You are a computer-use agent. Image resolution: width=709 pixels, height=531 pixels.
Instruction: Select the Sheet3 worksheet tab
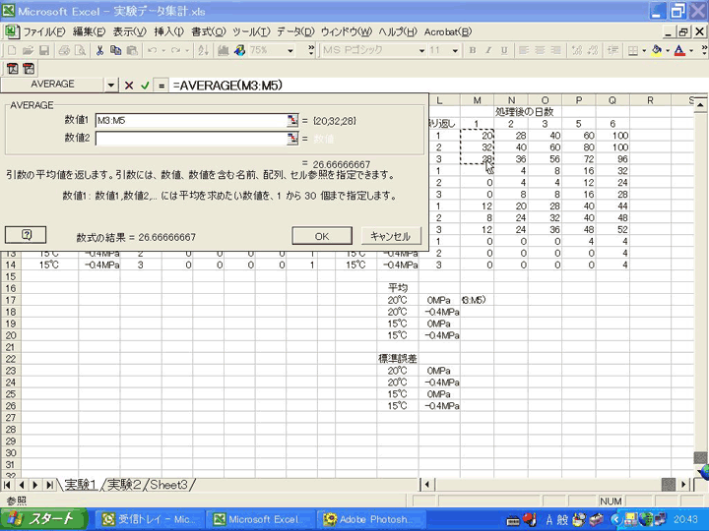click(x=169, y=485)
